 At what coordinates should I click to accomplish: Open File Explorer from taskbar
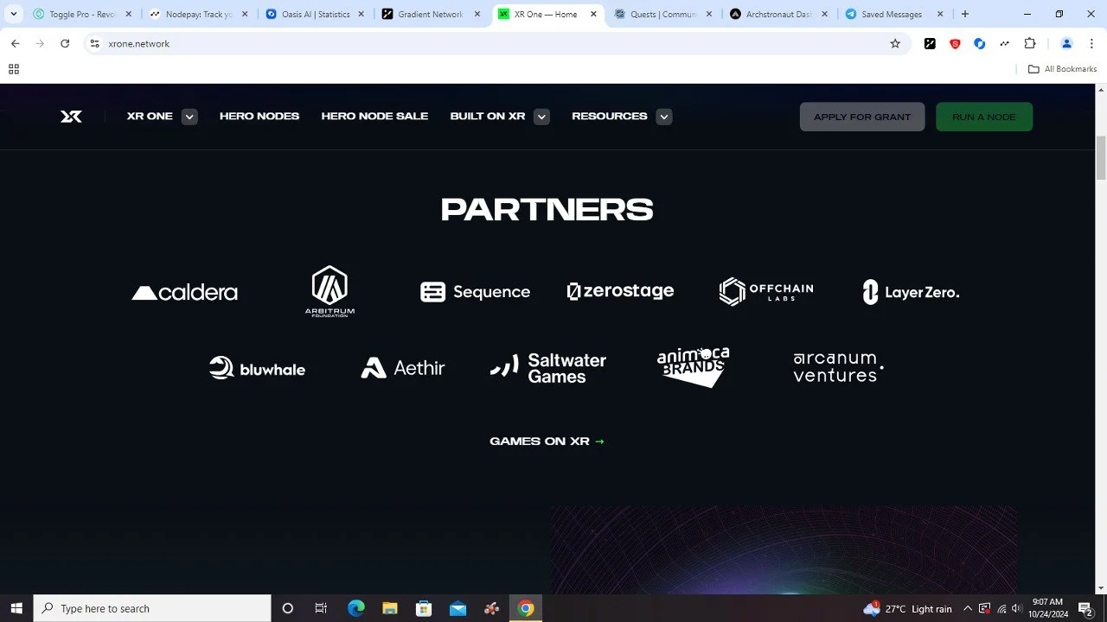pos(389,608)
